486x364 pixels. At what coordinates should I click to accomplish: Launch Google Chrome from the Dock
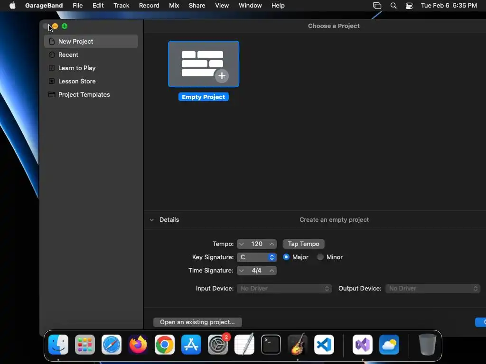click(x=165, y=345)
